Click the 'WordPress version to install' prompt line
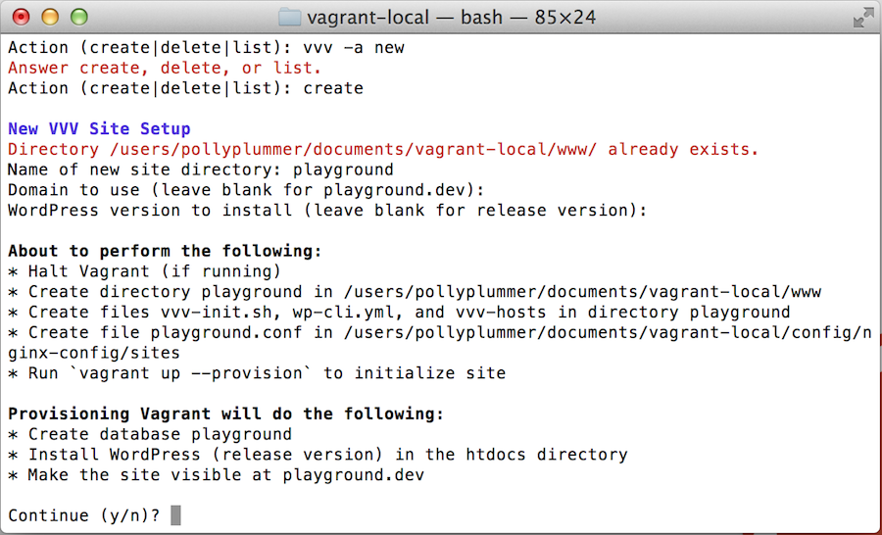 tap(327, 211)
